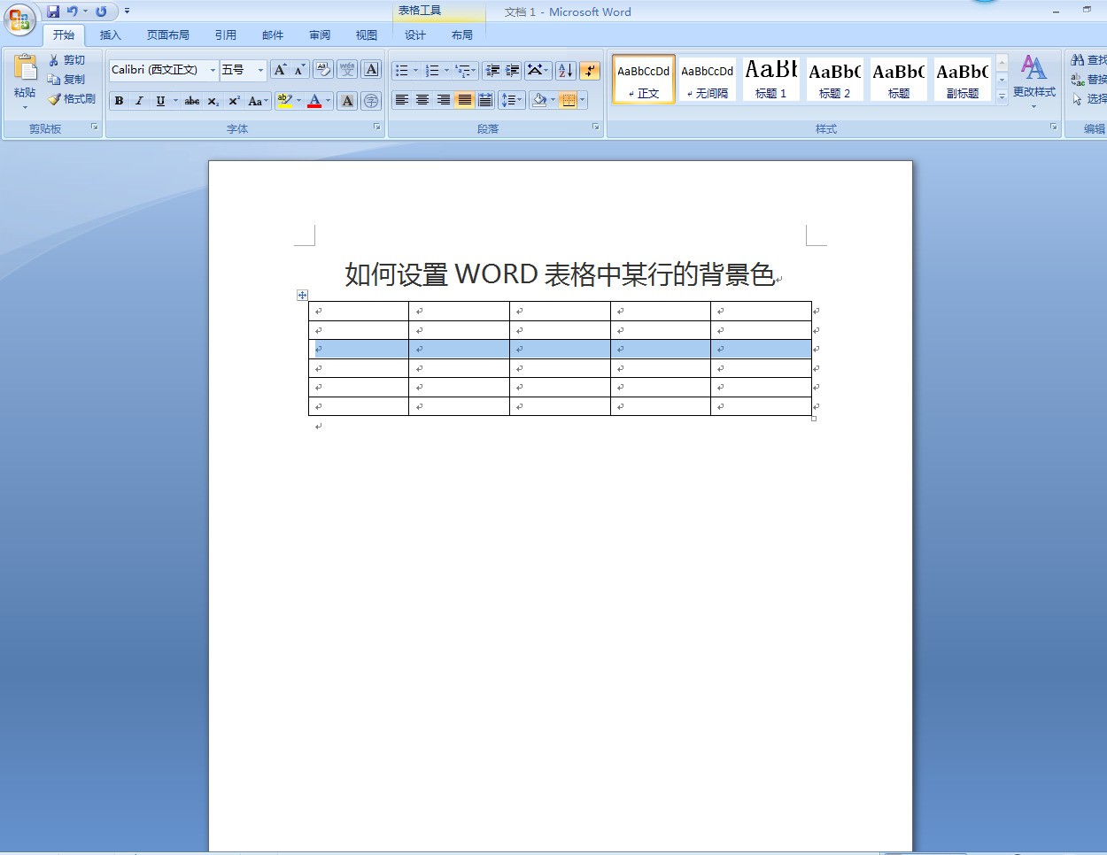This screenshot has height=855, width=1107.
Task: Click the Save icon in quick access toolbar
Action: (x=53, y=12)
